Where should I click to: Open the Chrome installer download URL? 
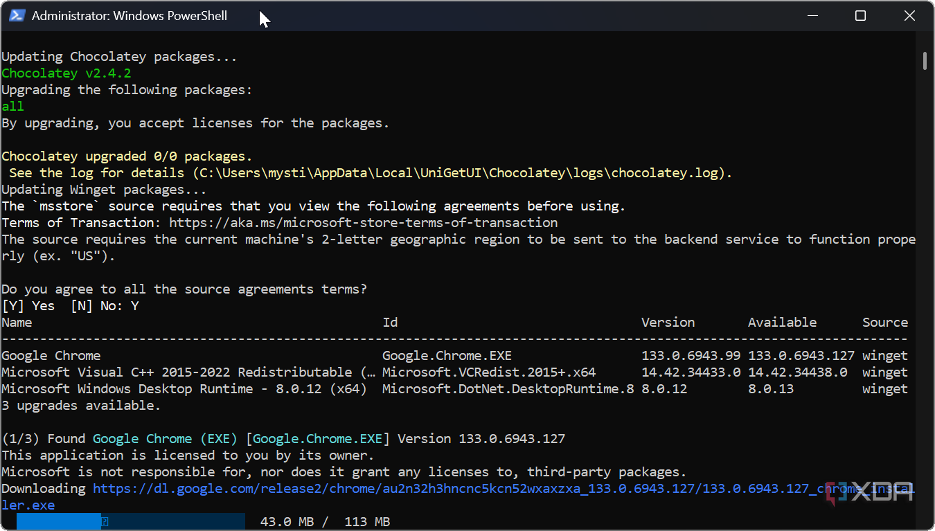coord(450,489)
